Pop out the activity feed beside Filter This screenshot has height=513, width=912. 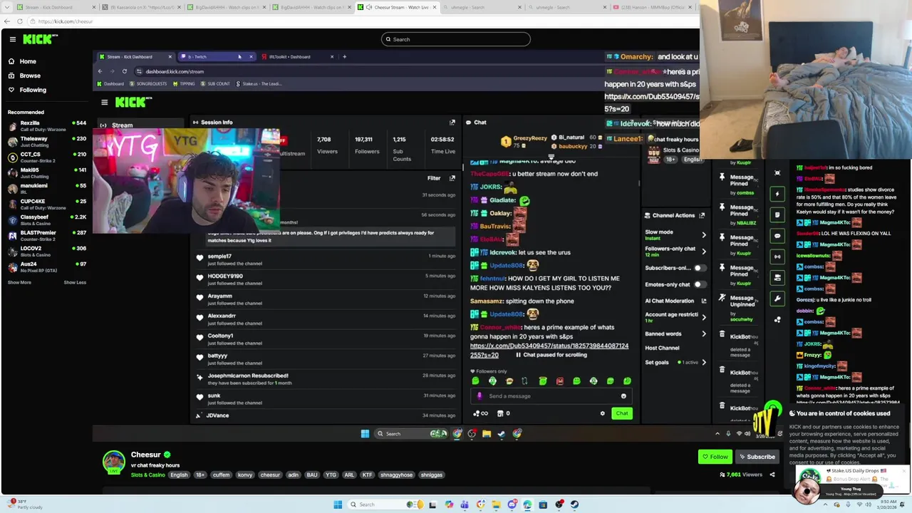click(452, 178)
